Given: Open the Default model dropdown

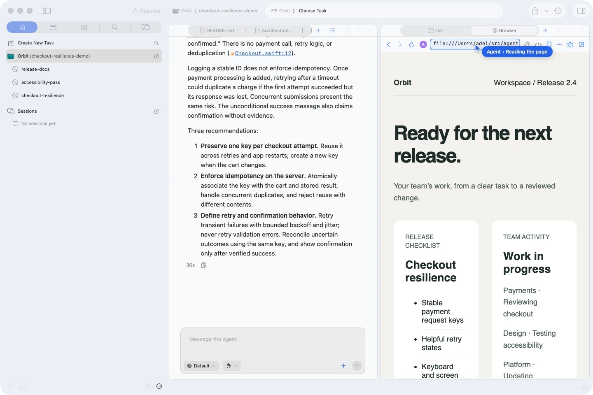Looking at the screenshot, I should pyautogui.click(x=201, y=366).
